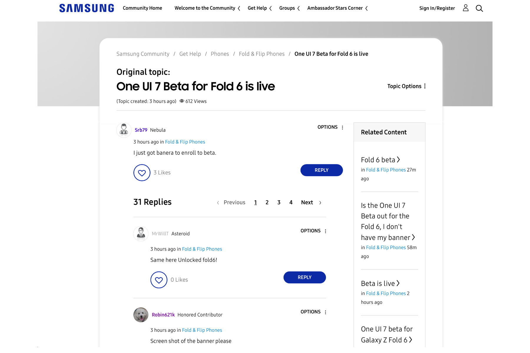Open the Fold 6 beta related topic
The width and height of the screenshot is (530, 353).
[x=380, y=160]
